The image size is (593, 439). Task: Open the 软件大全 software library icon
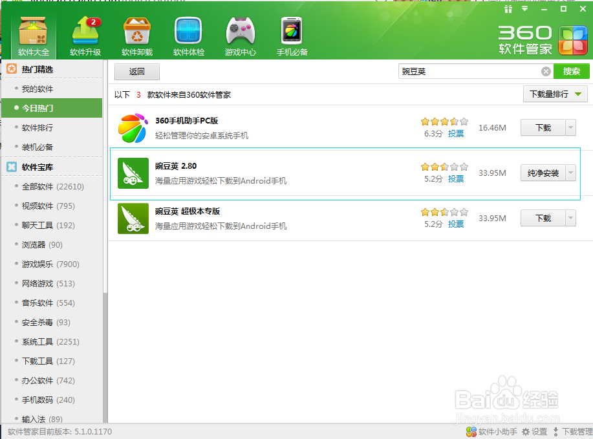[33, 36]
